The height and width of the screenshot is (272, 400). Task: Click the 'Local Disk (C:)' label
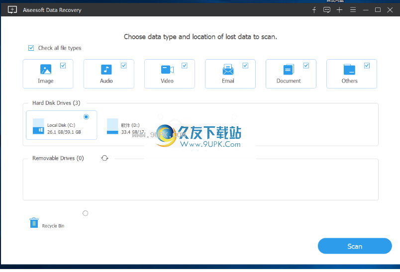pyautogui.click(x=61, y=125)
